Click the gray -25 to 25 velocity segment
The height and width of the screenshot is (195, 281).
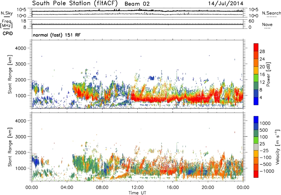[x=256, y=147]
